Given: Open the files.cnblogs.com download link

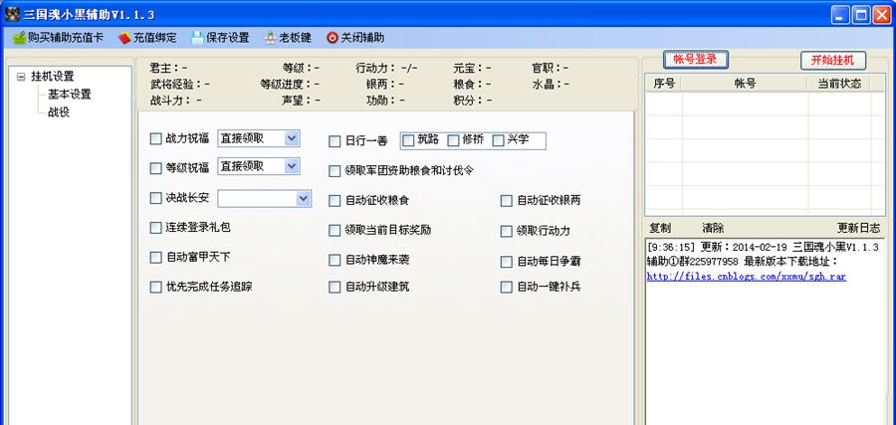Looking at the screenshot, I should (747, 277).
